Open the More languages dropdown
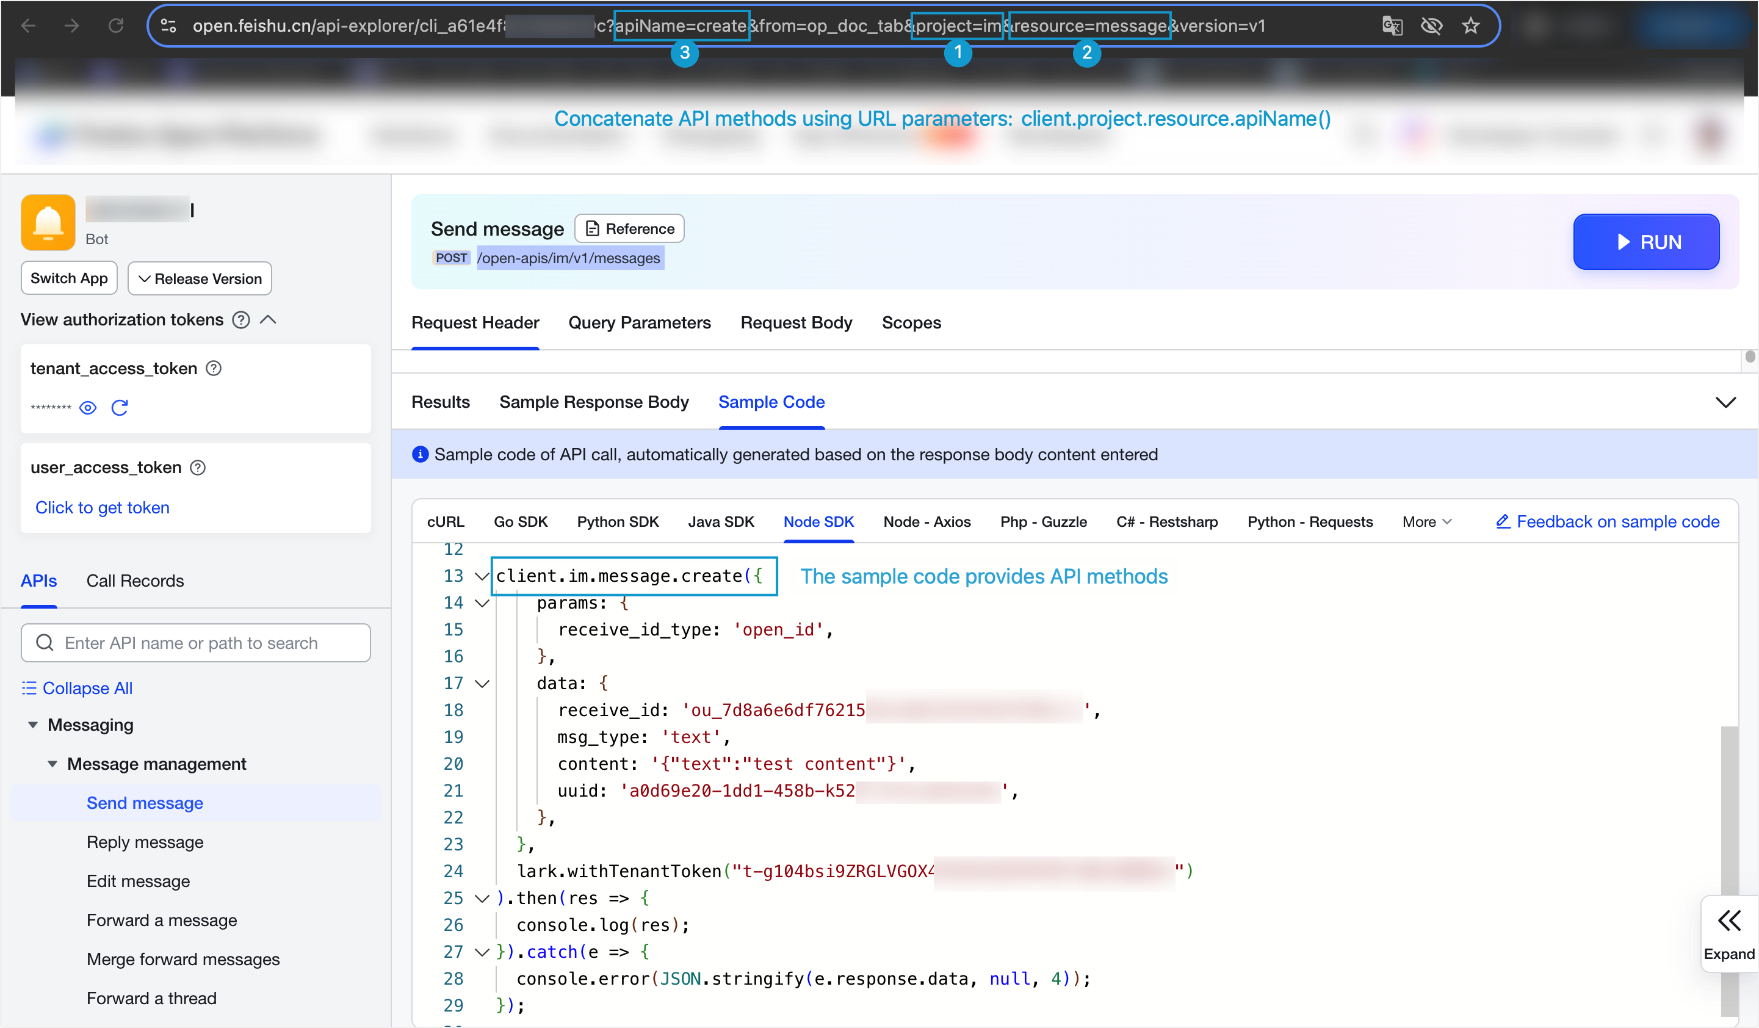The height and width of the screenshot is (1028, 1759). (1427, 522)
